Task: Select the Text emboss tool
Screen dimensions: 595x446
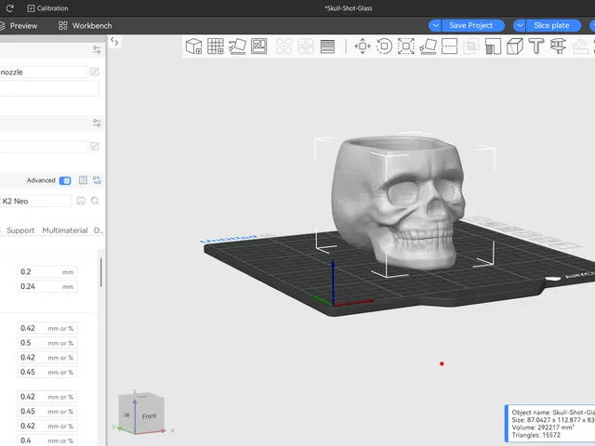Action: (536, 46)
